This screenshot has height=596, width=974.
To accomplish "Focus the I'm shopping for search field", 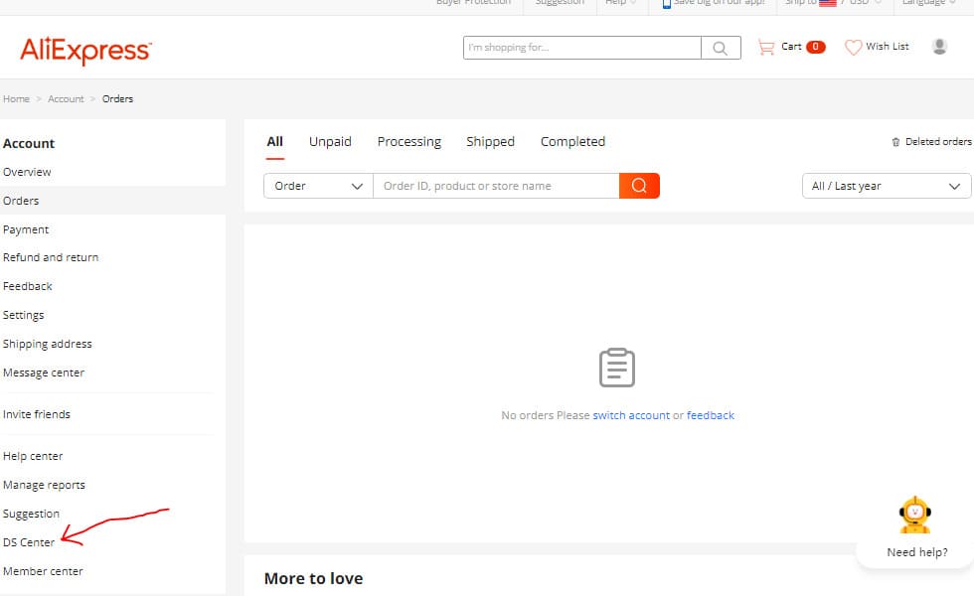I will click(582, 48).
